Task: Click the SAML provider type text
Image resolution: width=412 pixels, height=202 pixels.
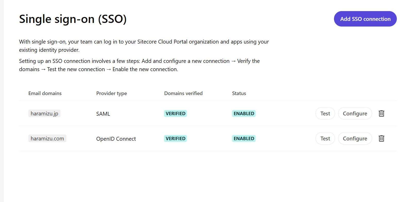Action: click(x=103, y=114)
